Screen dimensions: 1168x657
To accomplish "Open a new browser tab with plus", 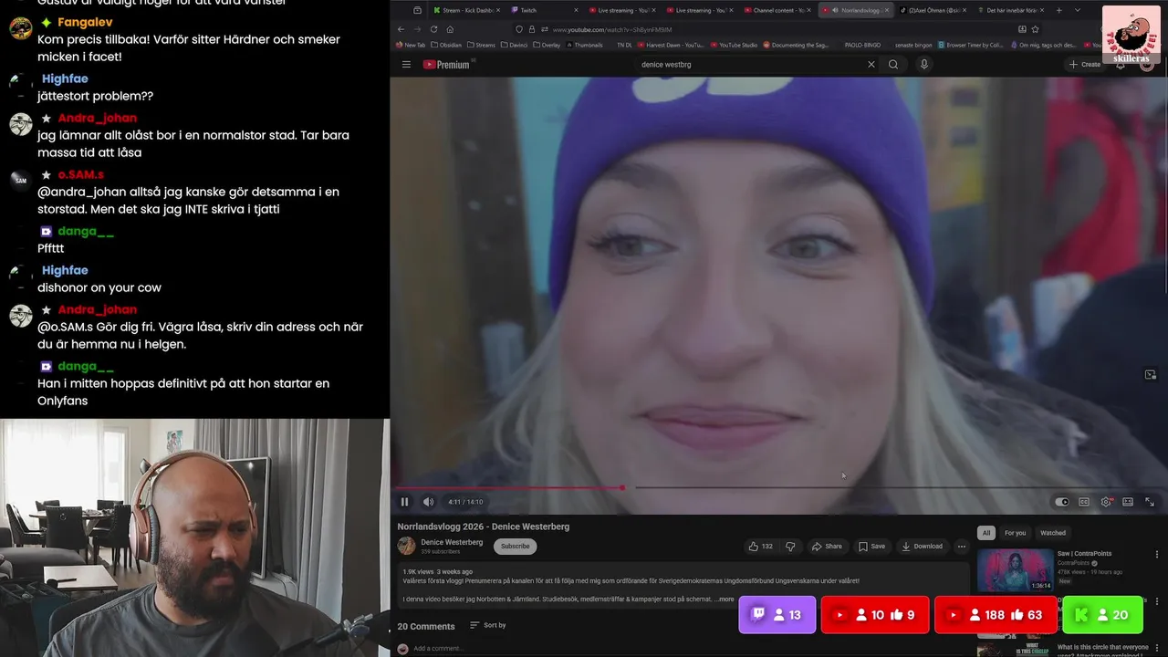I will 1058,10.
